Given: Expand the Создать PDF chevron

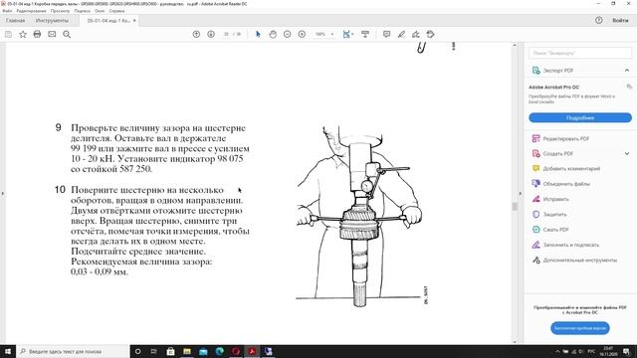Looking at the screenshot, I should [627, 153].
